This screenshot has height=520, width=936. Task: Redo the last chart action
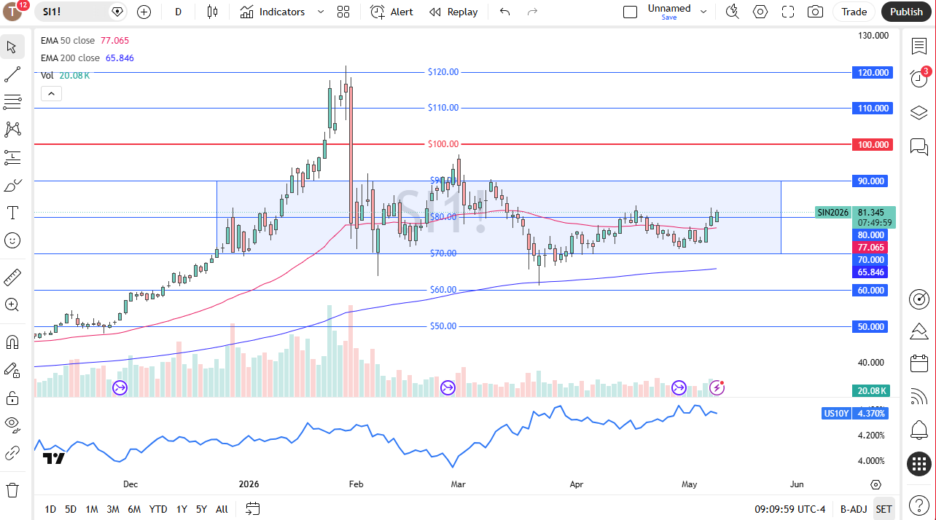(532, 12)
